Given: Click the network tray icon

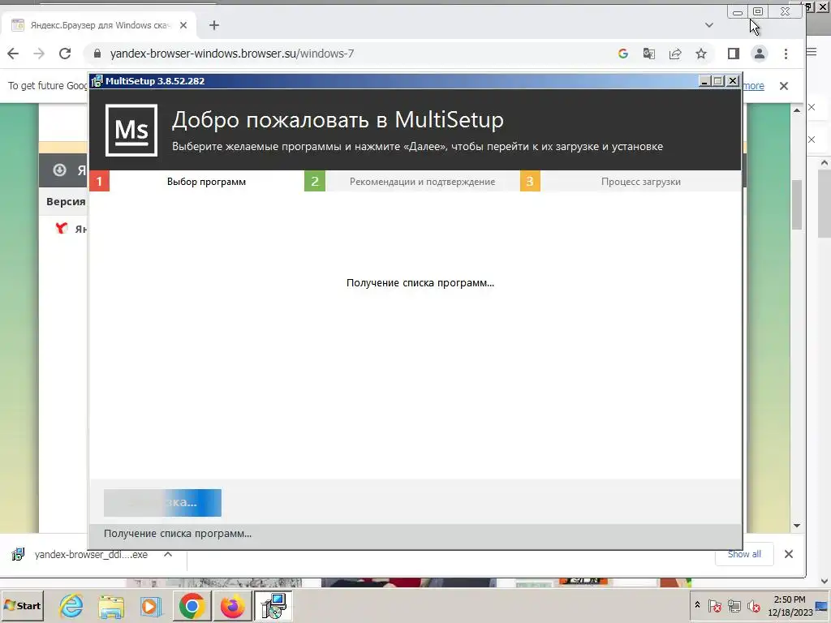Looking at the screenshot, I should (x=734, y=605).
